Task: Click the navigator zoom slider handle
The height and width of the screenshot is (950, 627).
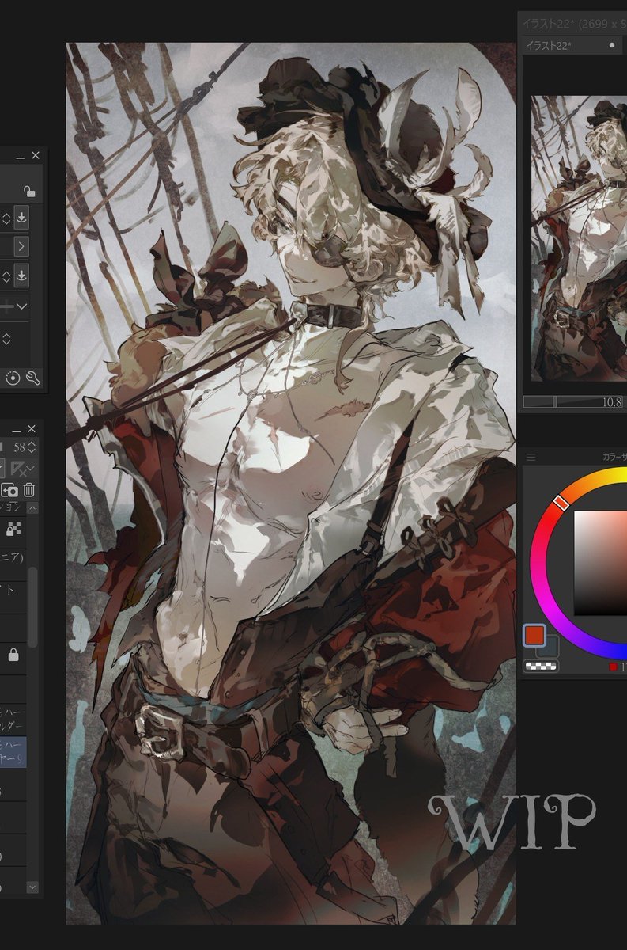Action: pos(554,402)
